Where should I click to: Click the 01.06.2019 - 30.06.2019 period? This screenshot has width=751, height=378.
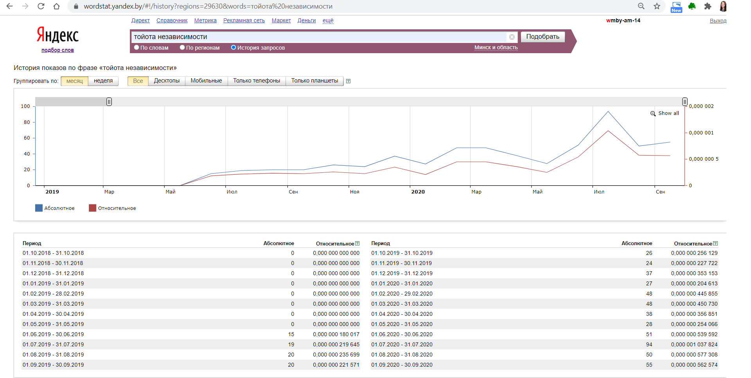(x=53, y=334)
